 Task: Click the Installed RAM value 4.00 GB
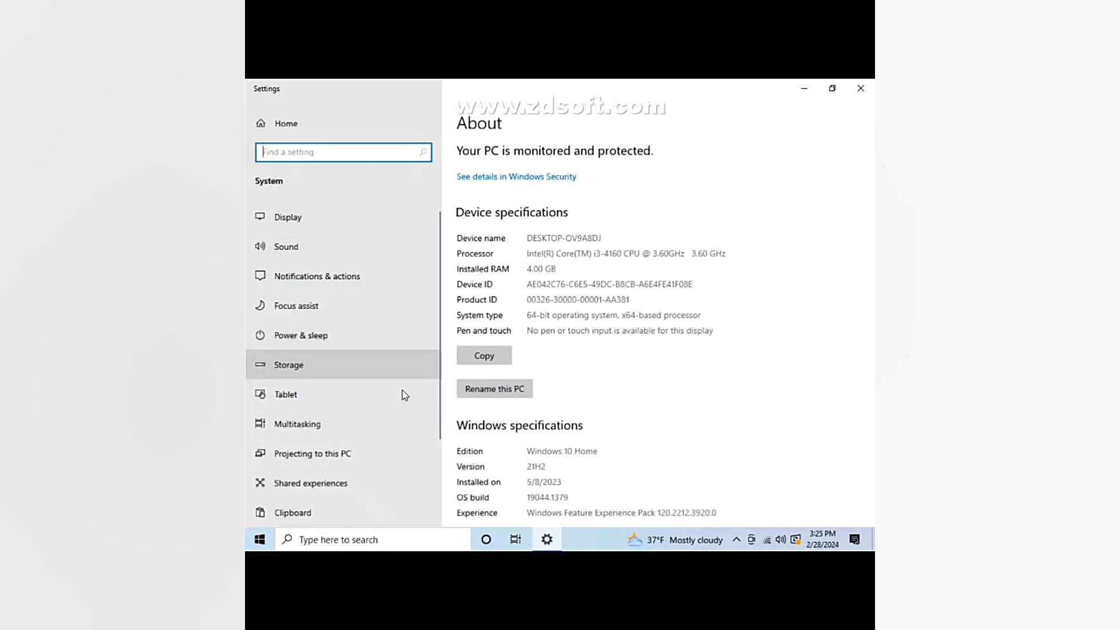pyautogui.click(x=541, y=269)
